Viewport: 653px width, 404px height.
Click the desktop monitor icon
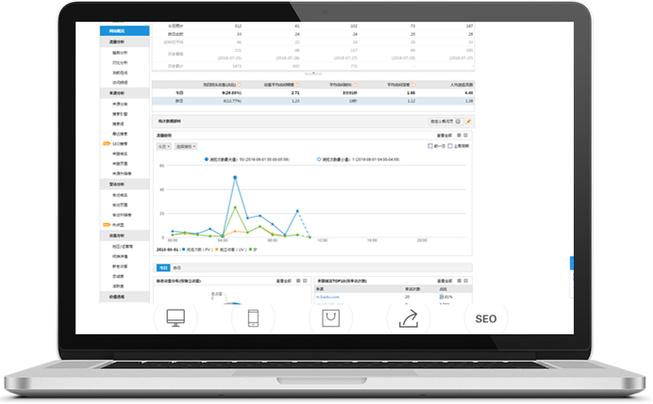point(176,320)
